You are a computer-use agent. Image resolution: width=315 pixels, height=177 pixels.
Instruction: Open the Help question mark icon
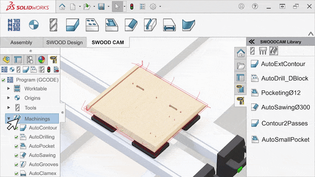(x=255, y=6)
